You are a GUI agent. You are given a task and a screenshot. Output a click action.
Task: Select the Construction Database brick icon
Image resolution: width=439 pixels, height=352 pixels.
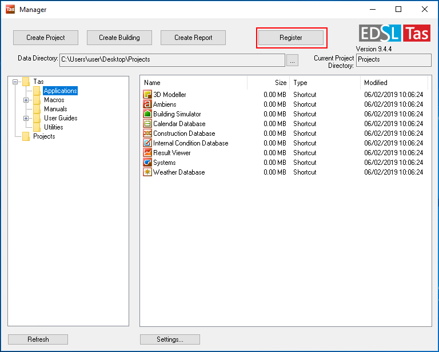tap(147, 133)
